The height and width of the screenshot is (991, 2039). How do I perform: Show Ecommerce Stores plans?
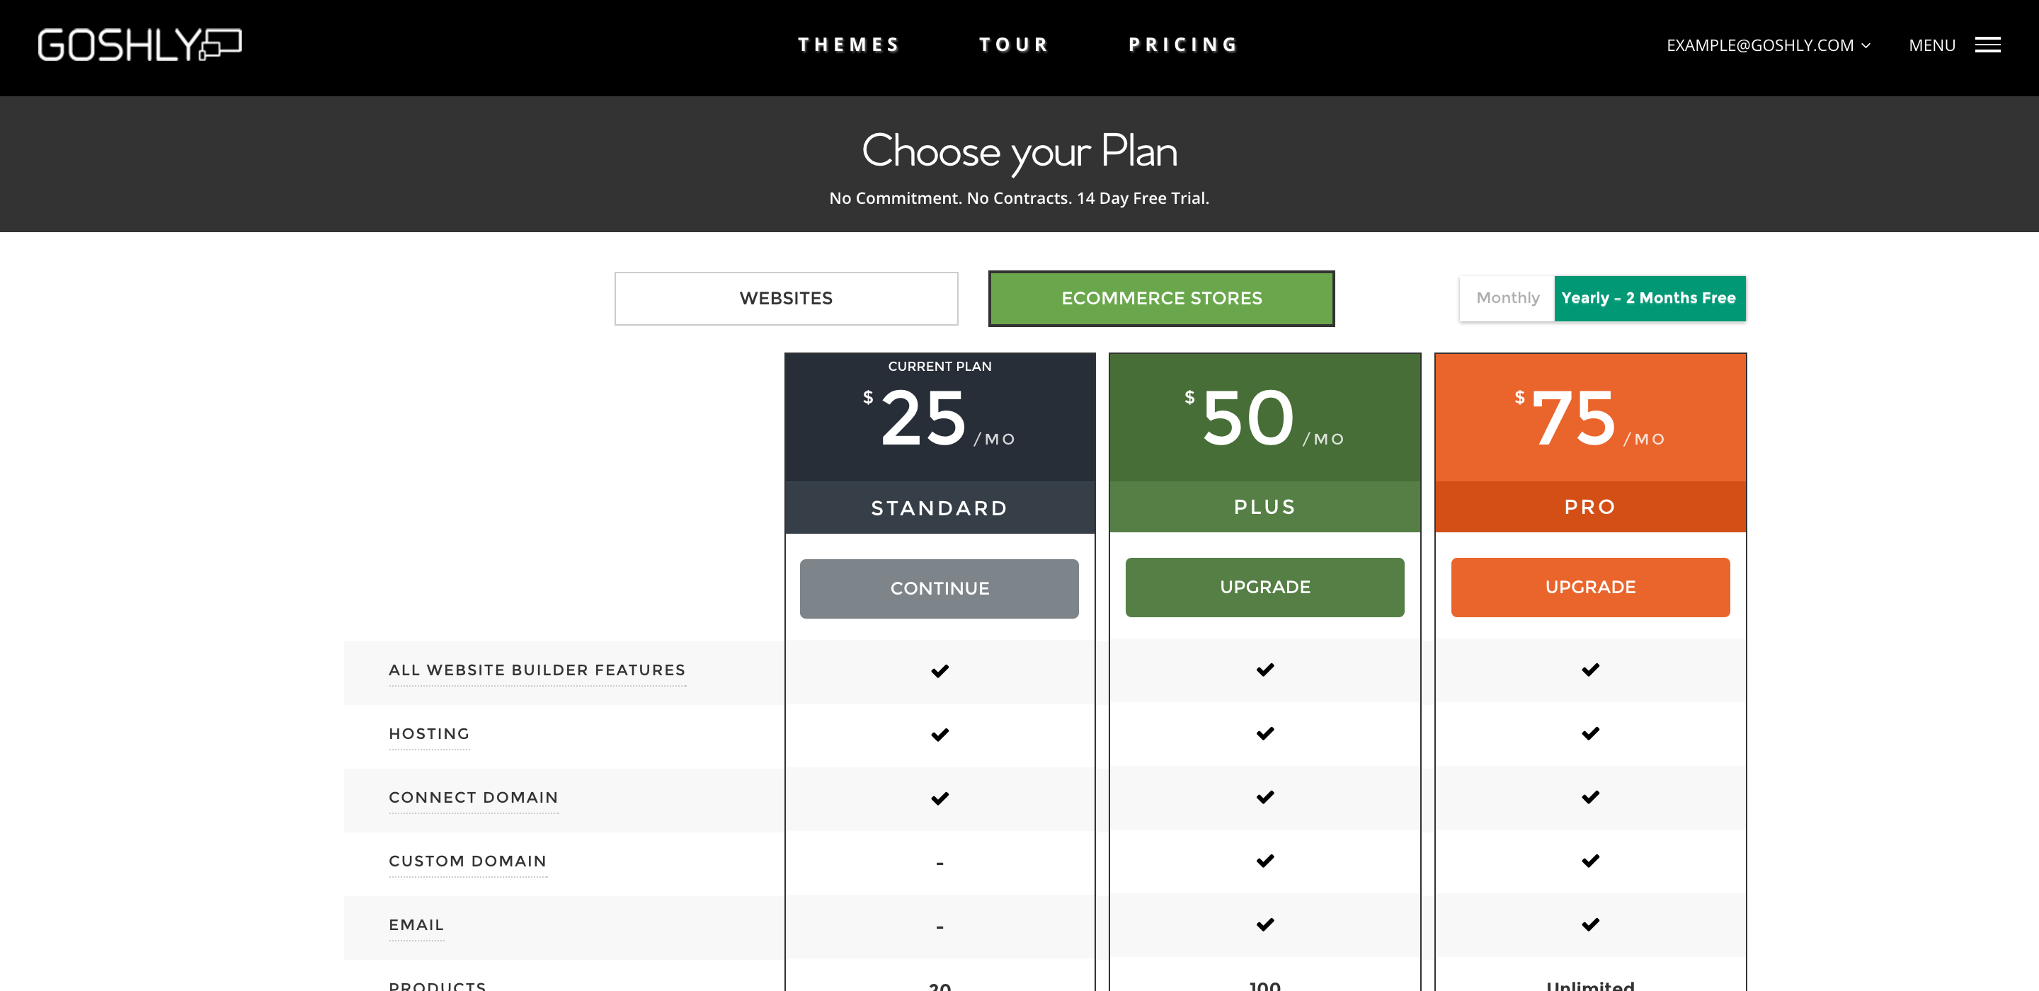click(x=1161, y=299)
